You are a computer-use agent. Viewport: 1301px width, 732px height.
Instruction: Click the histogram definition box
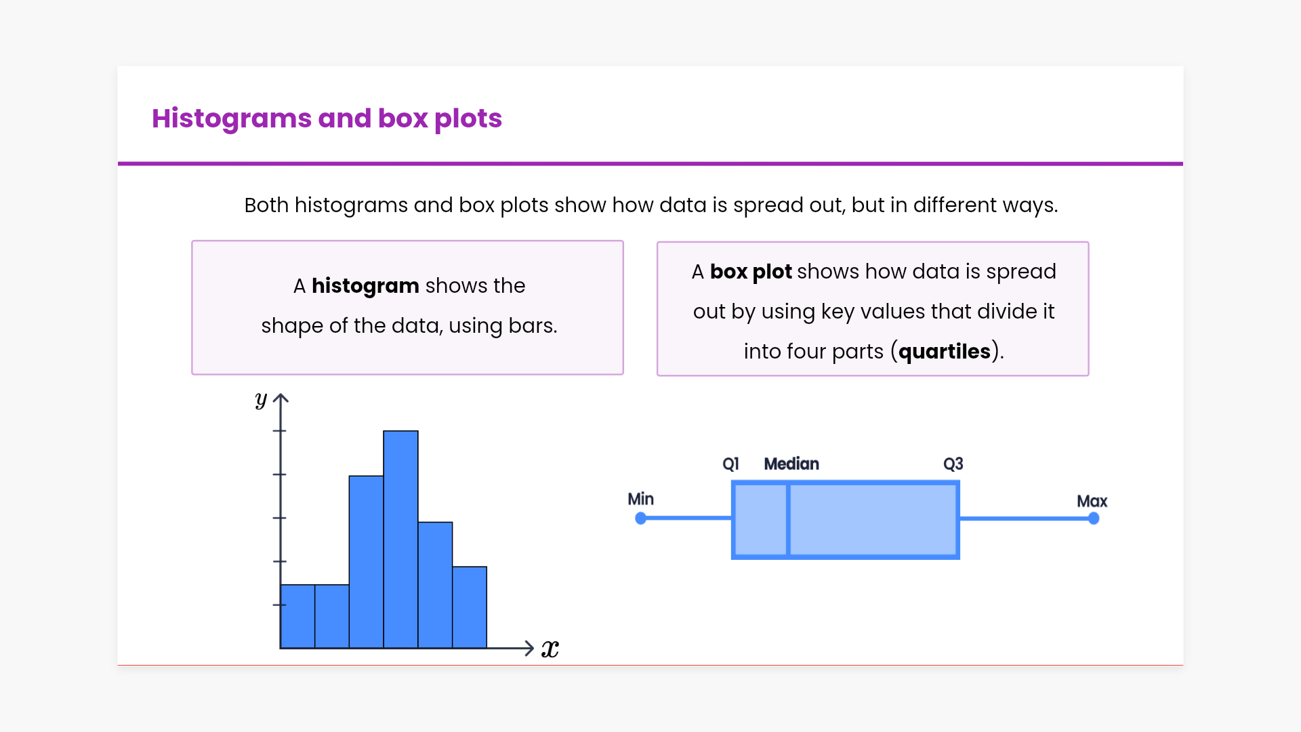click(407, 308)
